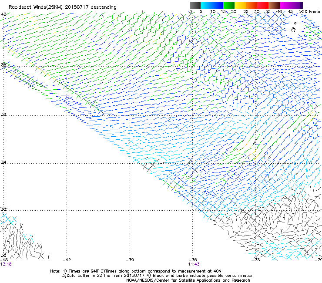Screen dimensions: 322x283
Task: Click the '>50 knots' legend label
Action: tap(309, 12)
